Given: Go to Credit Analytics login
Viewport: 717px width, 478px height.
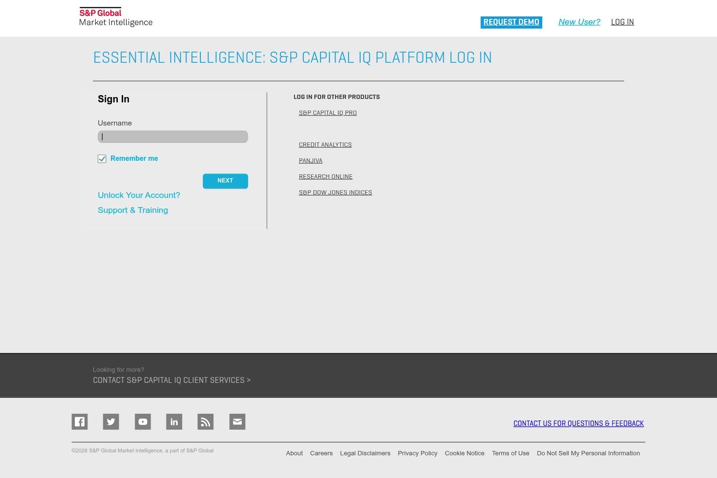Looking at the screenshot, I should pyautogui.click(x=325, y=145).
